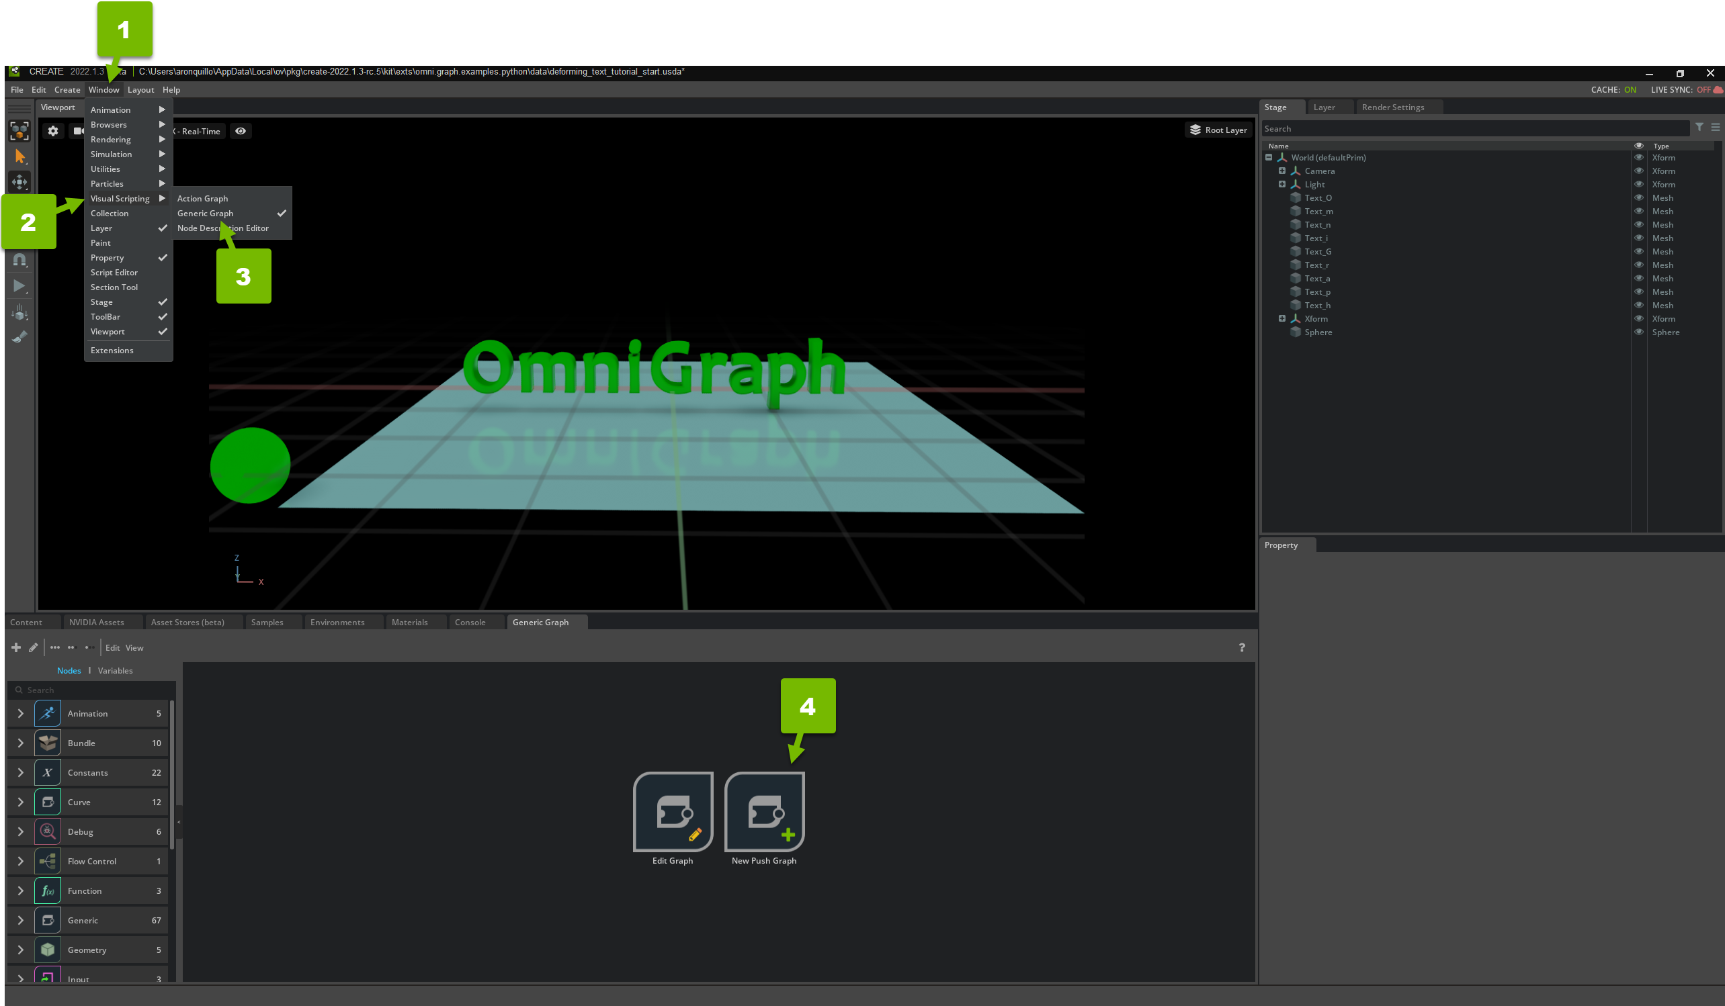
Task: Open the Action Graph menu item
Action: click(203, 198)
